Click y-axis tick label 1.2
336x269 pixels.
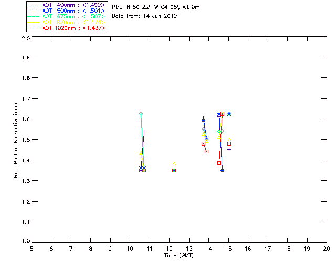click(x=26, y=202)
